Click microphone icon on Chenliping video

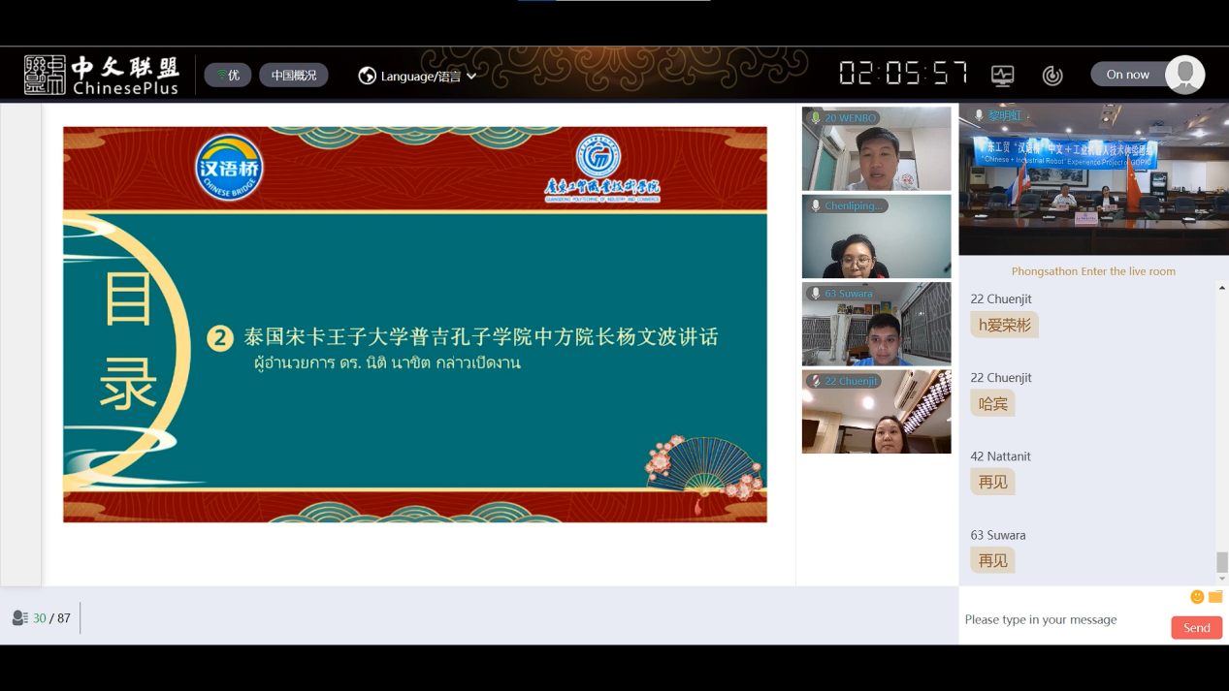(x=816, y=205)
